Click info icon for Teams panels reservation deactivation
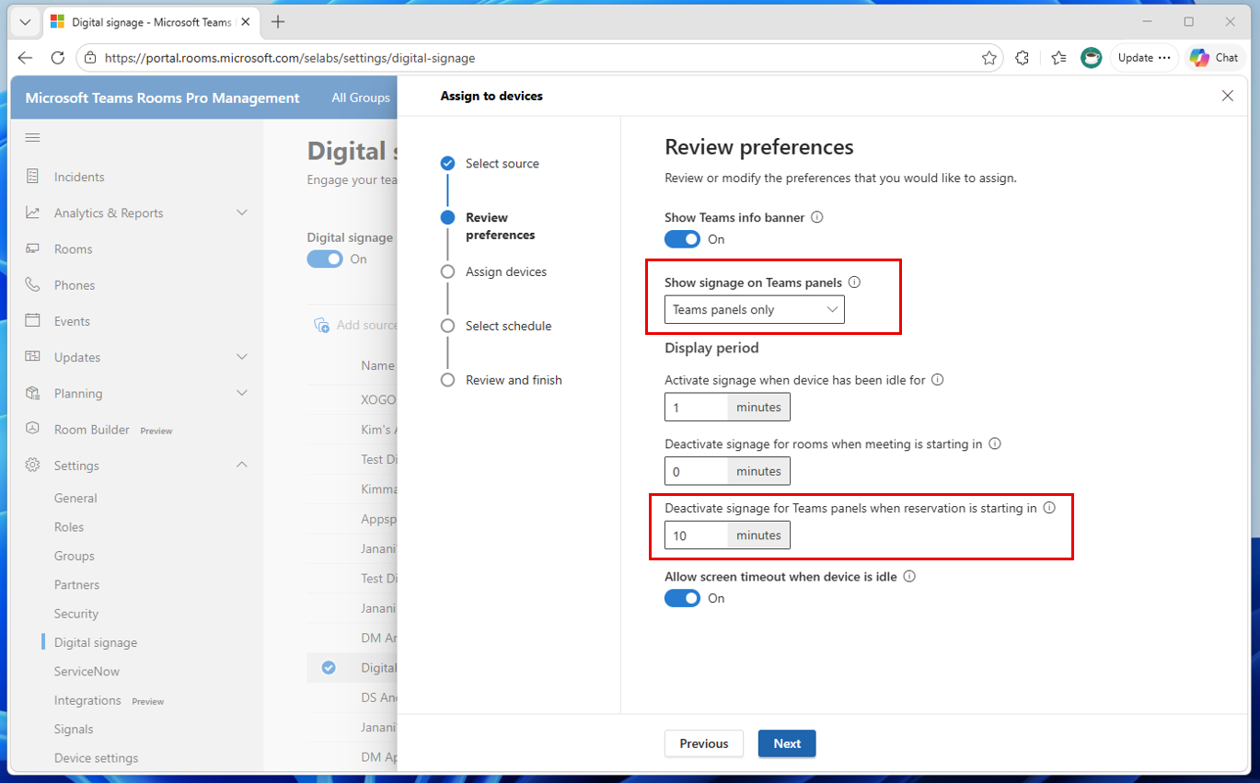The image size is (1260, 783). coord(1049,508)
